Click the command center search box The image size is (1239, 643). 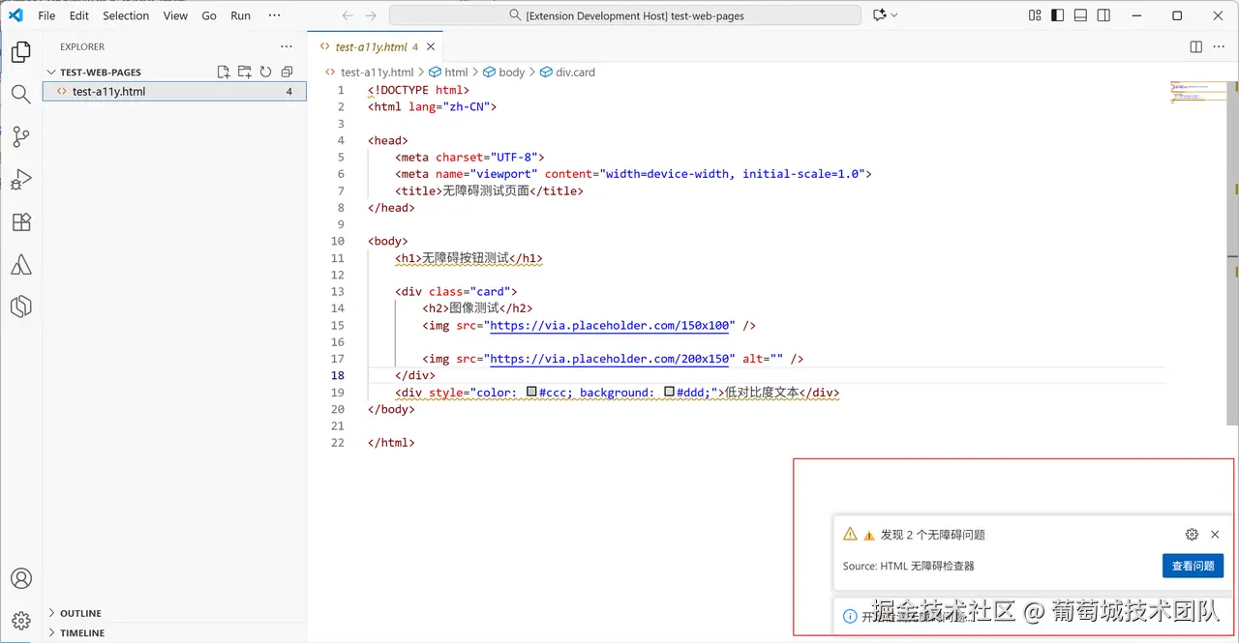point(625,15)
